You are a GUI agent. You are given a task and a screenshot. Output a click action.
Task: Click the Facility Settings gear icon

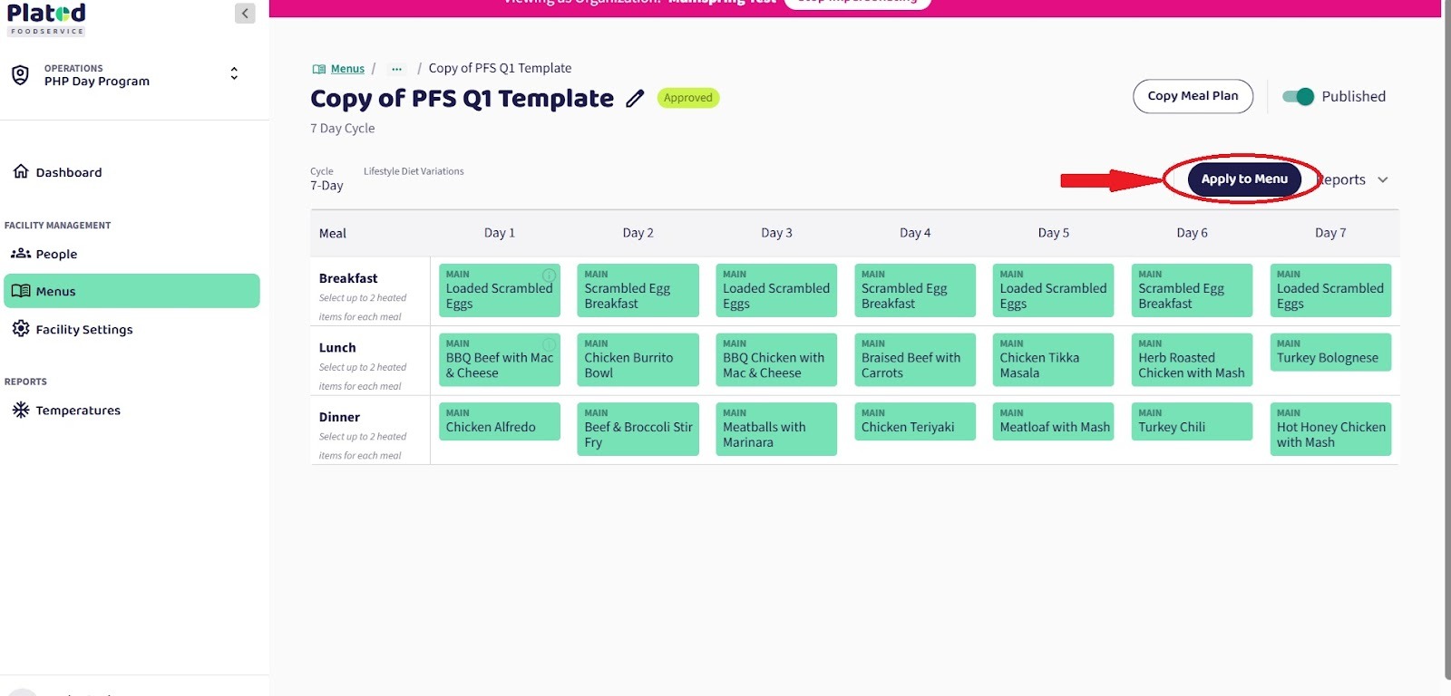tap(21, 329)
